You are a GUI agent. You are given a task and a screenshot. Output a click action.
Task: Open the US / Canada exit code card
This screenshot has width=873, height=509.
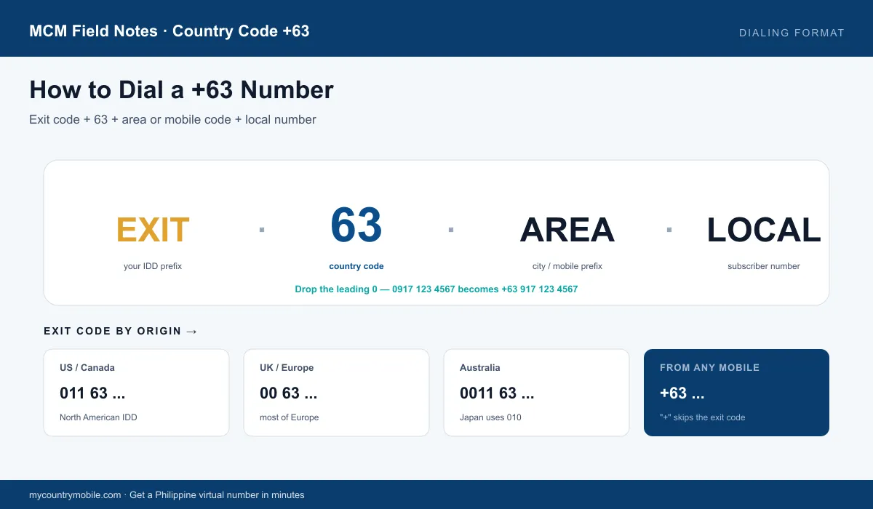coord(137,393)
